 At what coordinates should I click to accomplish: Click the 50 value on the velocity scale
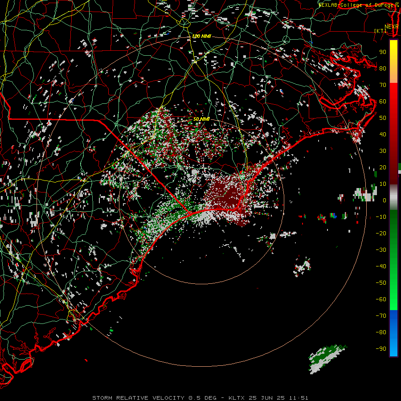tap(383, 118)
